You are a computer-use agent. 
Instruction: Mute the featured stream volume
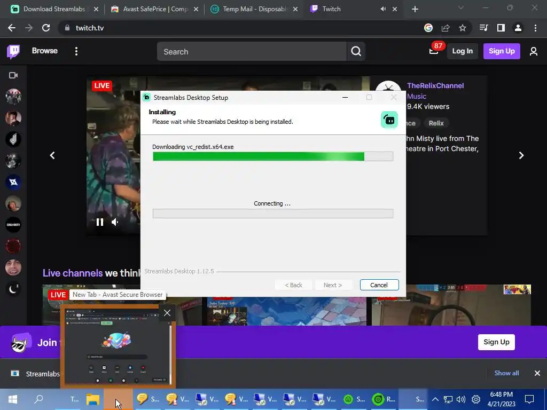click(x=115, y=222)
